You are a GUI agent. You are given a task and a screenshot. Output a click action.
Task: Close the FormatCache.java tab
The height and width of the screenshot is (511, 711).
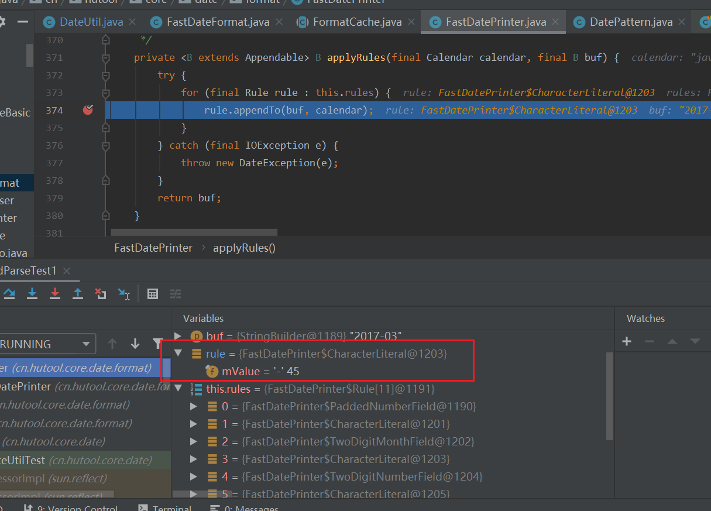(x=411, y=22)
